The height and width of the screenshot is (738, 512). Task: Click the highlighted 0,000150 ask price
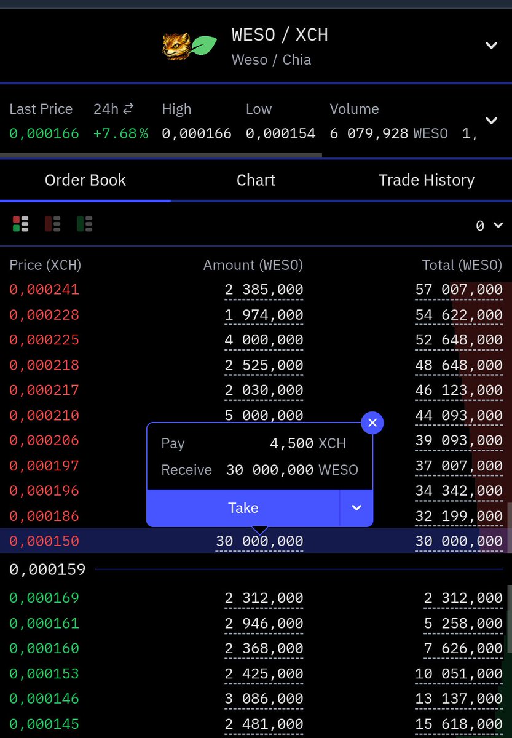[44, 541]
